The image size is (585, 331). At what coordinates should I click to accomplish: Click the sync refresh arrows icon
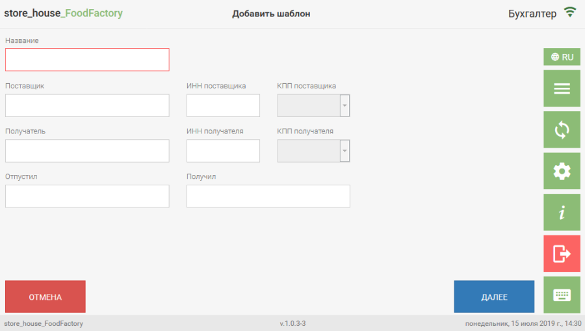tap(562, 130)
